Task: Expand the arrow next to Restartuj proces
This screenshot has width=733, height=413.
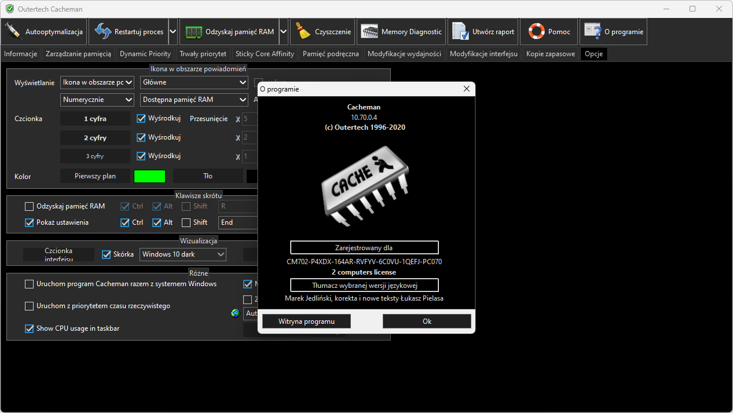Action: coord(173,32)
